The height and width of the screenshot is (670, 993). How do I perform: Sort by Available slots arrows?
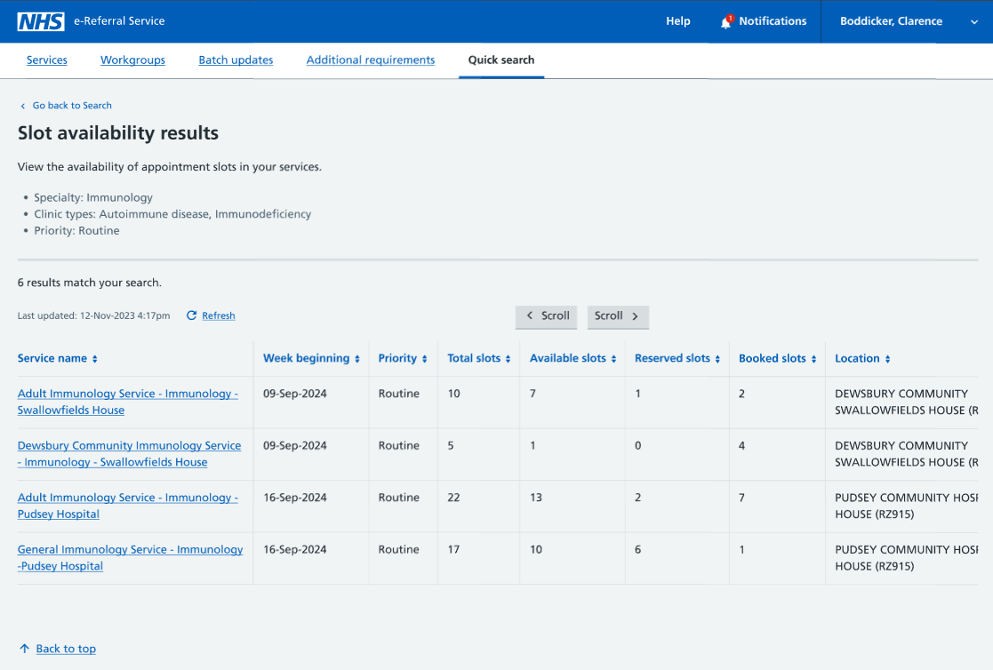click(613, 359)
